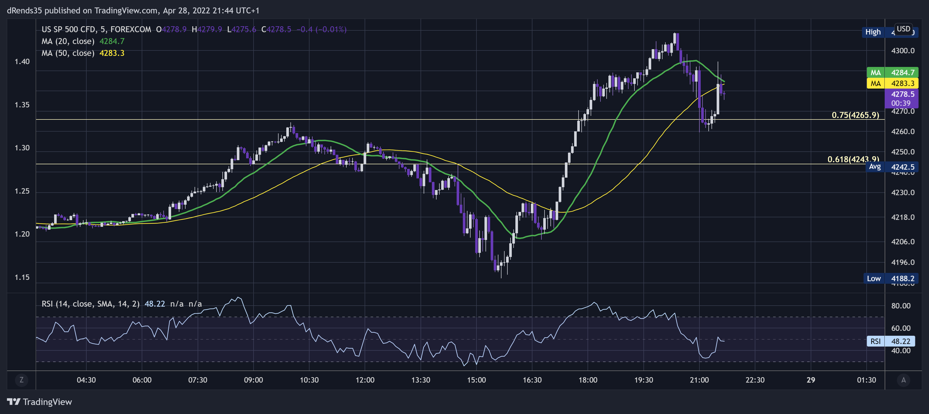Click the 1.30 left scale value
The image size is (929, 414).
pos(22,148)
